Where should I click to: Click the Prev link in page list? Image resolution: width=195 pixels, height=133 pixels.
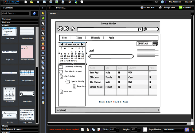pos(101,102)
